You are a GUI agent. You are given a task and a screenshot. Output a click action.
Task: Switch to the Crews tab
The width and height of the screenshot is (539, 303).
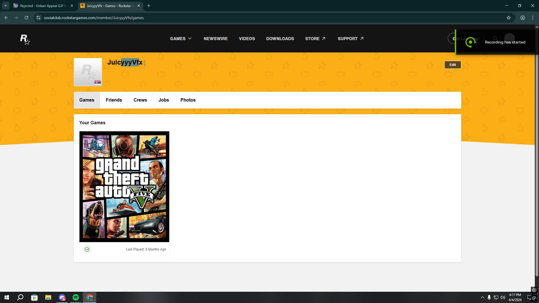(x=140, y=100)
